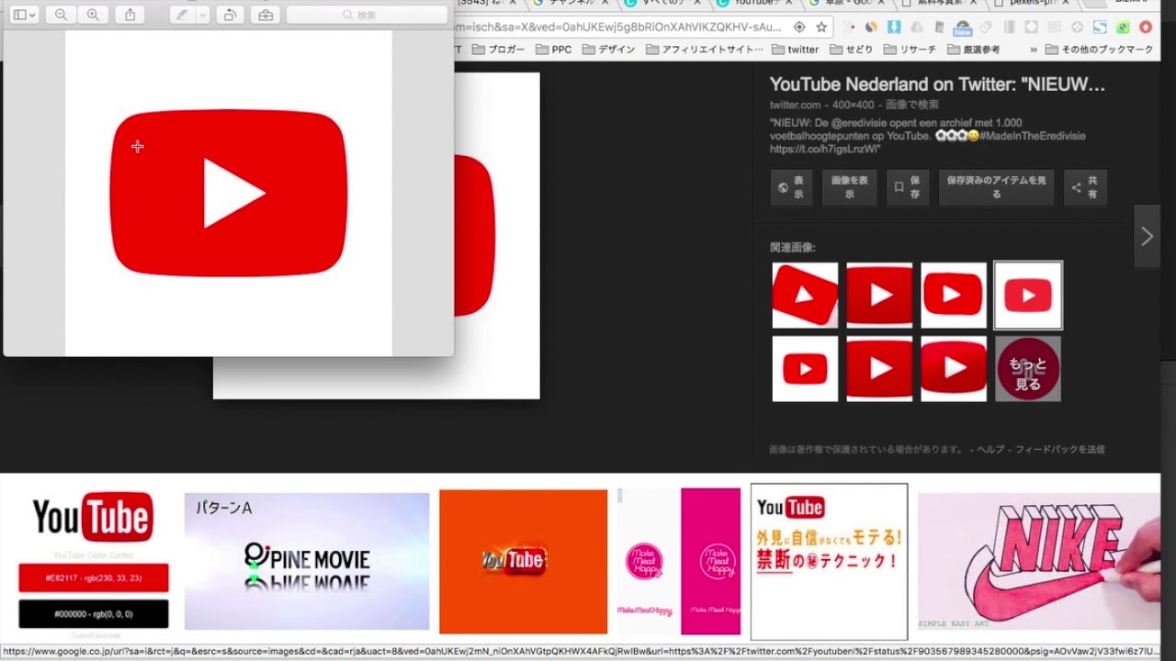Open アフィリエイトサイト bookmark folder
Image resolution: width=1176 pixels, height=661 pixels.
pyautogui.click(x=705, y=50)
